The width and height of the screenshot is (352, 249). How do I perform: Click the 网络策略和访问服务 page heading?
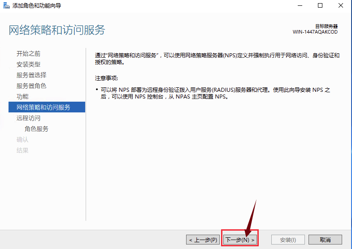click(57, 30)
